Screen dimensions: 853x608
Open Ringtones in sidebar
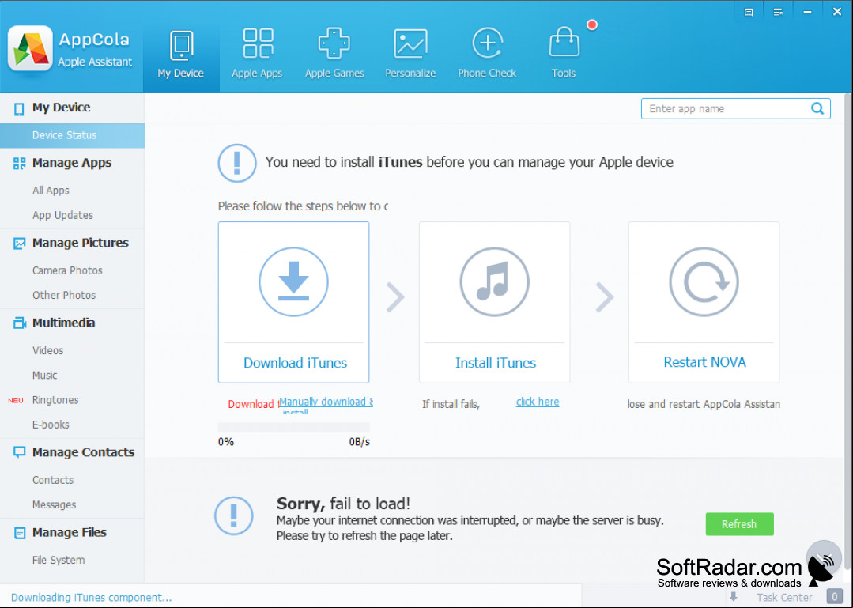tap(55, 400)
